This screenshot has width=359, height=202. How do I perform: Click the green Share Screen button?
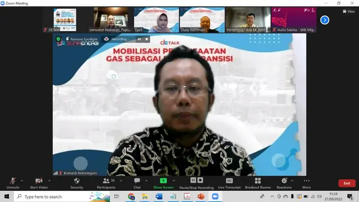pos(163,183)
